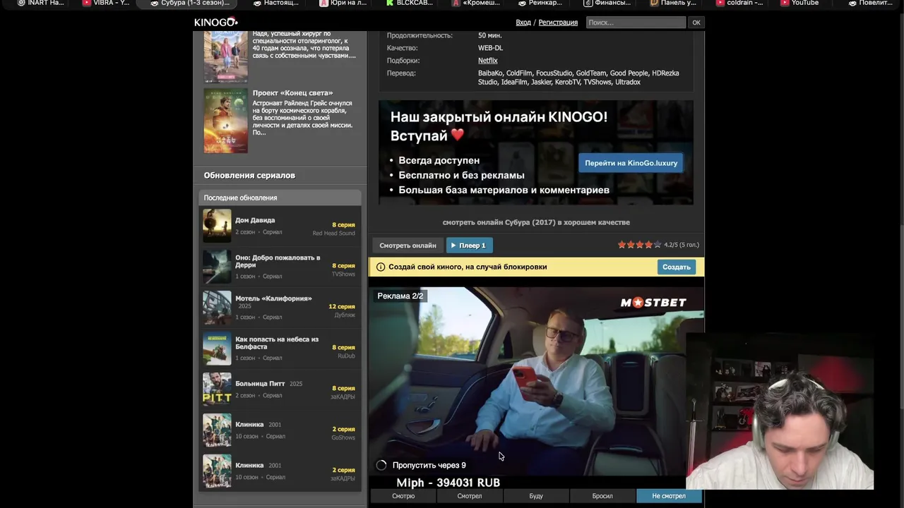Click the «Реклама 2/2» ad label

coord(400,296)
